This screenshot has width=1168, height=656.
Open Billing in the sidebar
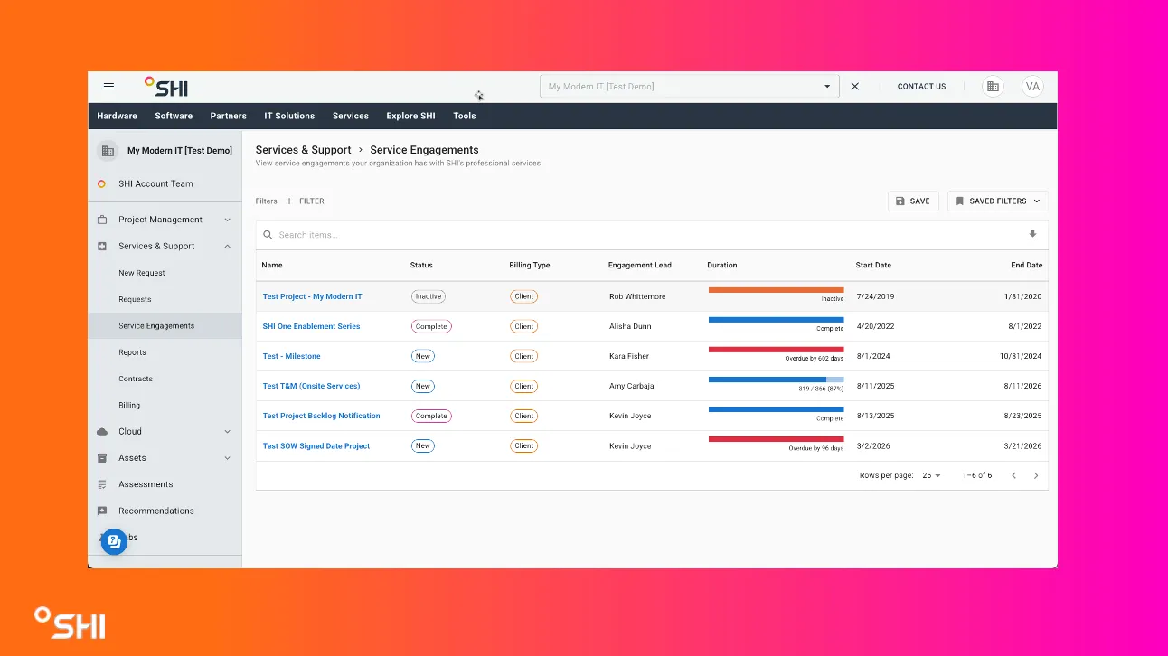[x=129, y=406]
